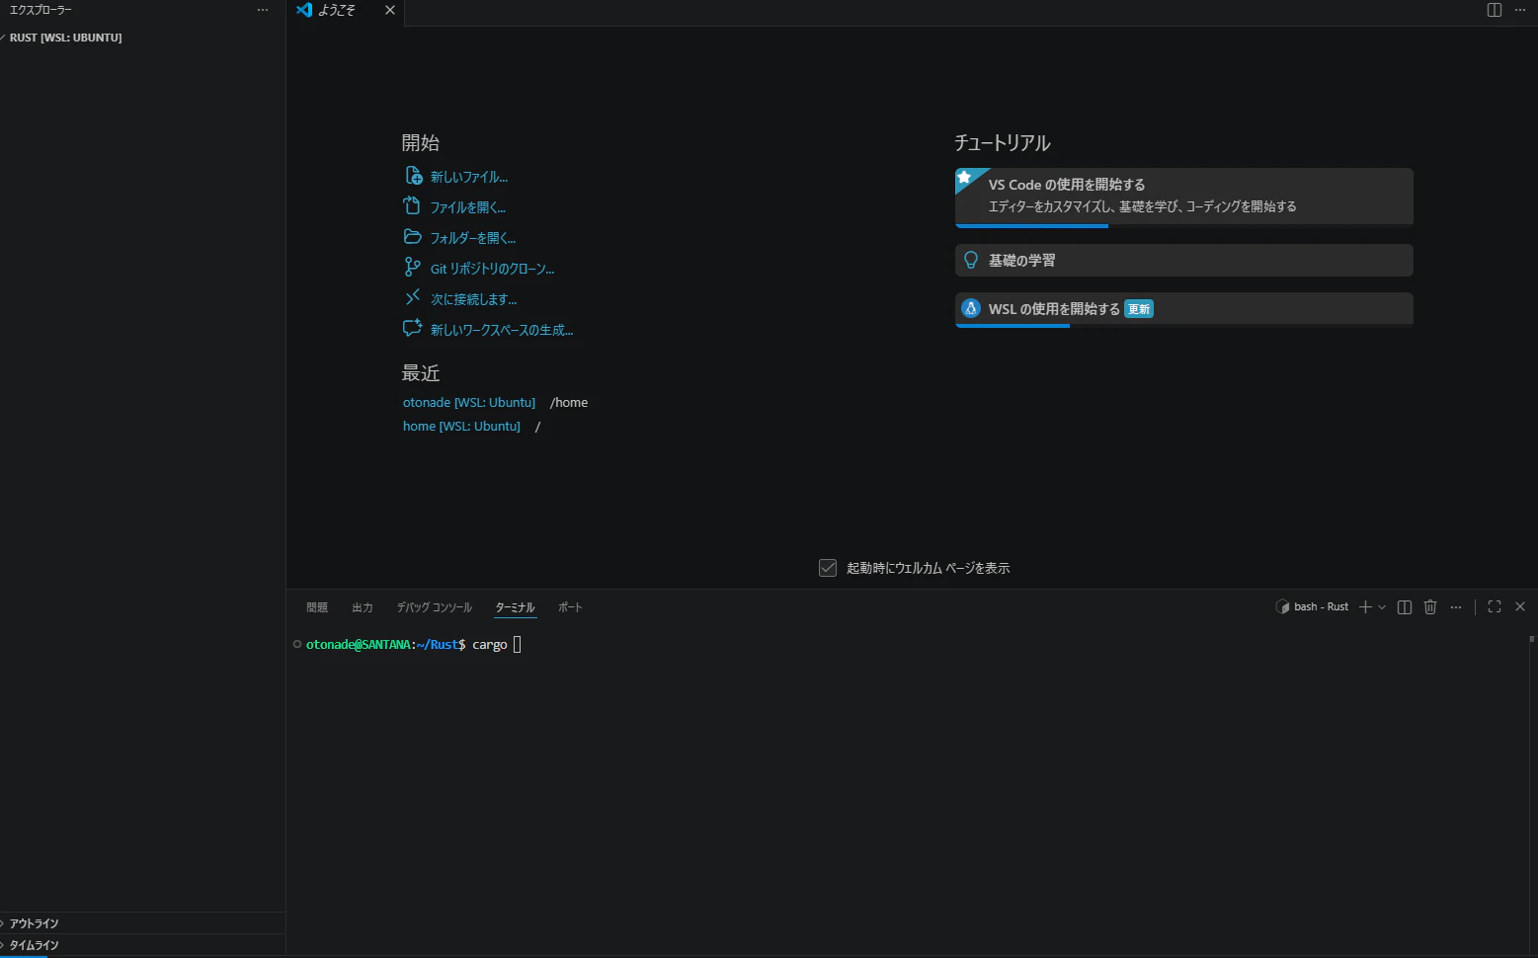Click the otonade@SANTANA terminal prompt text

[x=358, y=645]
